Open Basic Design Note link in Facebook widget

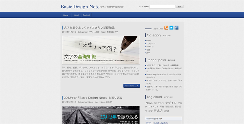(x=161, y=123)
